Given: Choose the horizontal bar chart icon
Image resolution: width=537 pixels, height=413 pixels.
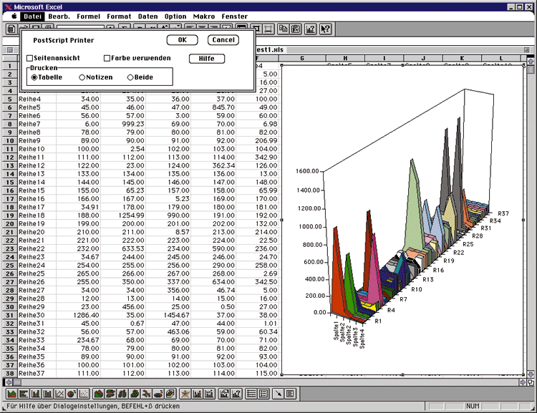Looking at the screenshot, I should (x=24, y=394).
